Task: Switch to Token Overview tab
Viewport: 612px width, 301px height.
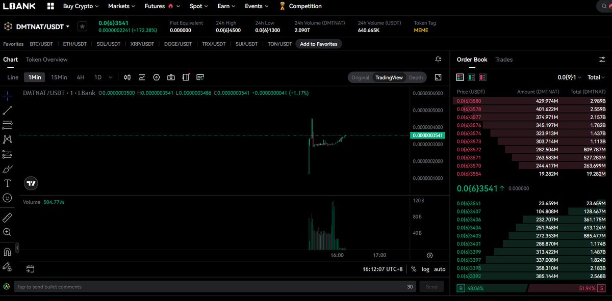Action: (47, 60)
